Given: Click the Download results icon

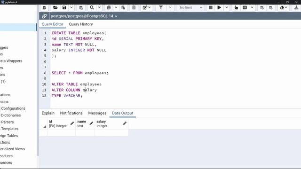Looking at the screenshot, I should (x=296, y=8).
